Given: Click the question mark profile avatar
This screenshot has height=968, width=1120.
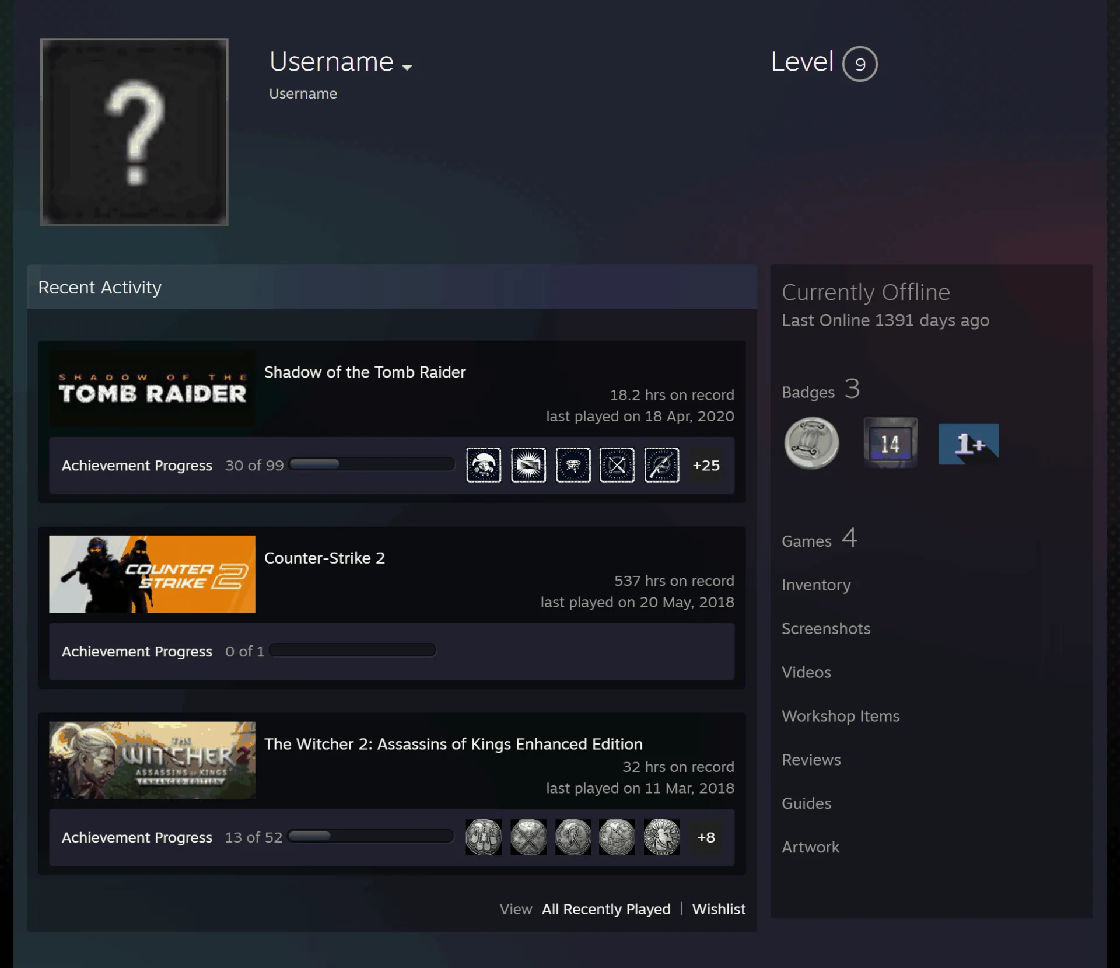Looking at the screenshot, I should pos(134,132).
